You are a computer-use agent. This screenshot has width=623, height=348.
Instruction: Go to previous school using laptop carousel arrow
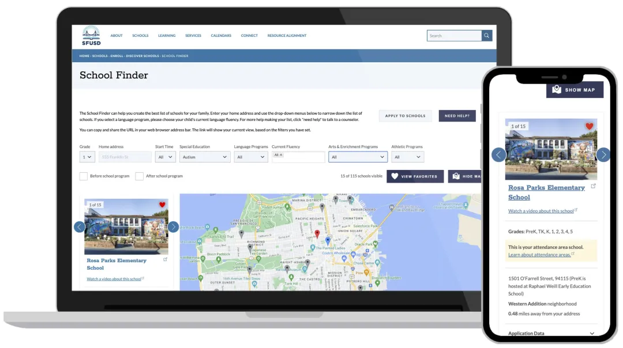[80, 227]
